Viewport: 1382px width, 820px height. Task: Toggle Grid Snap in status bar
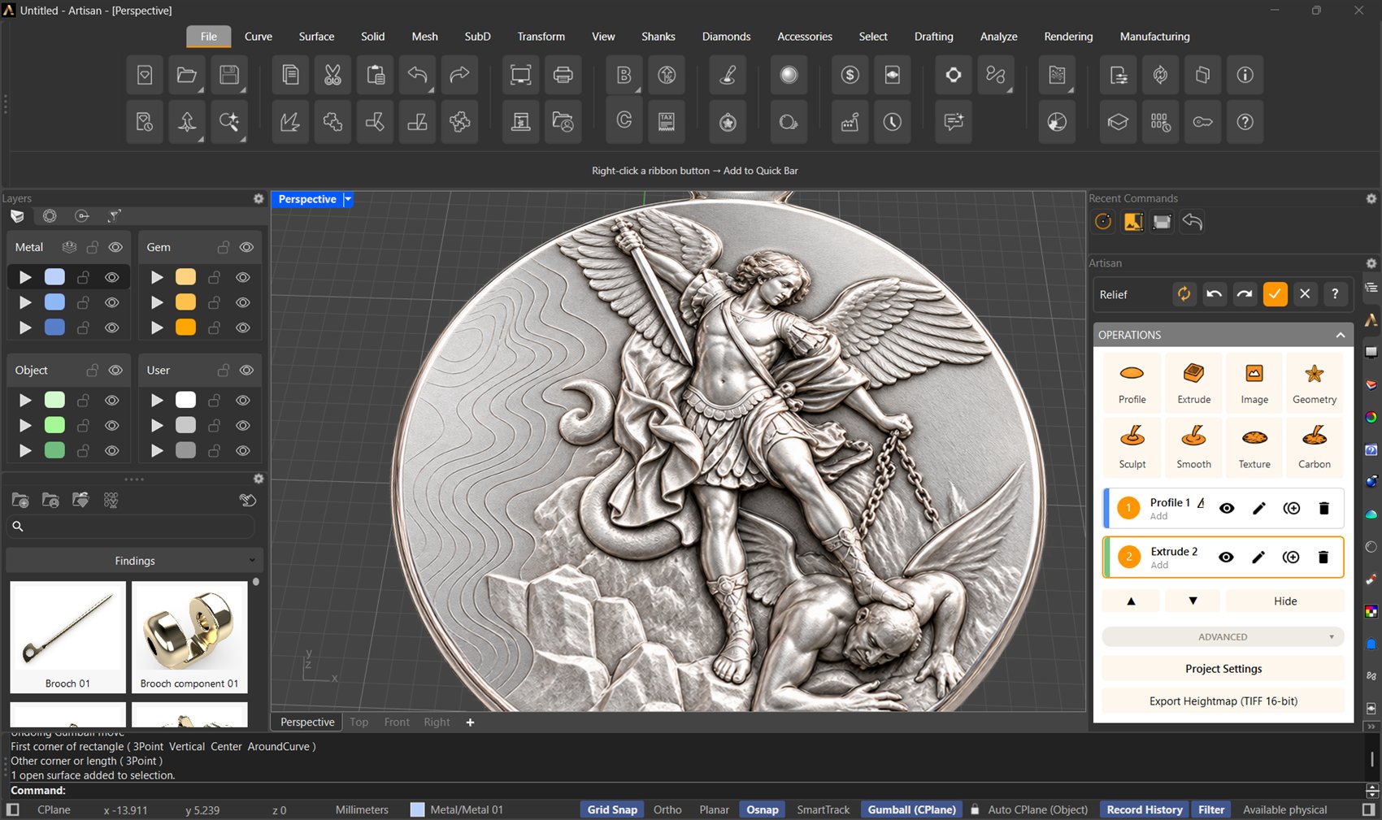pyautogui.click(x=612, y=809)
